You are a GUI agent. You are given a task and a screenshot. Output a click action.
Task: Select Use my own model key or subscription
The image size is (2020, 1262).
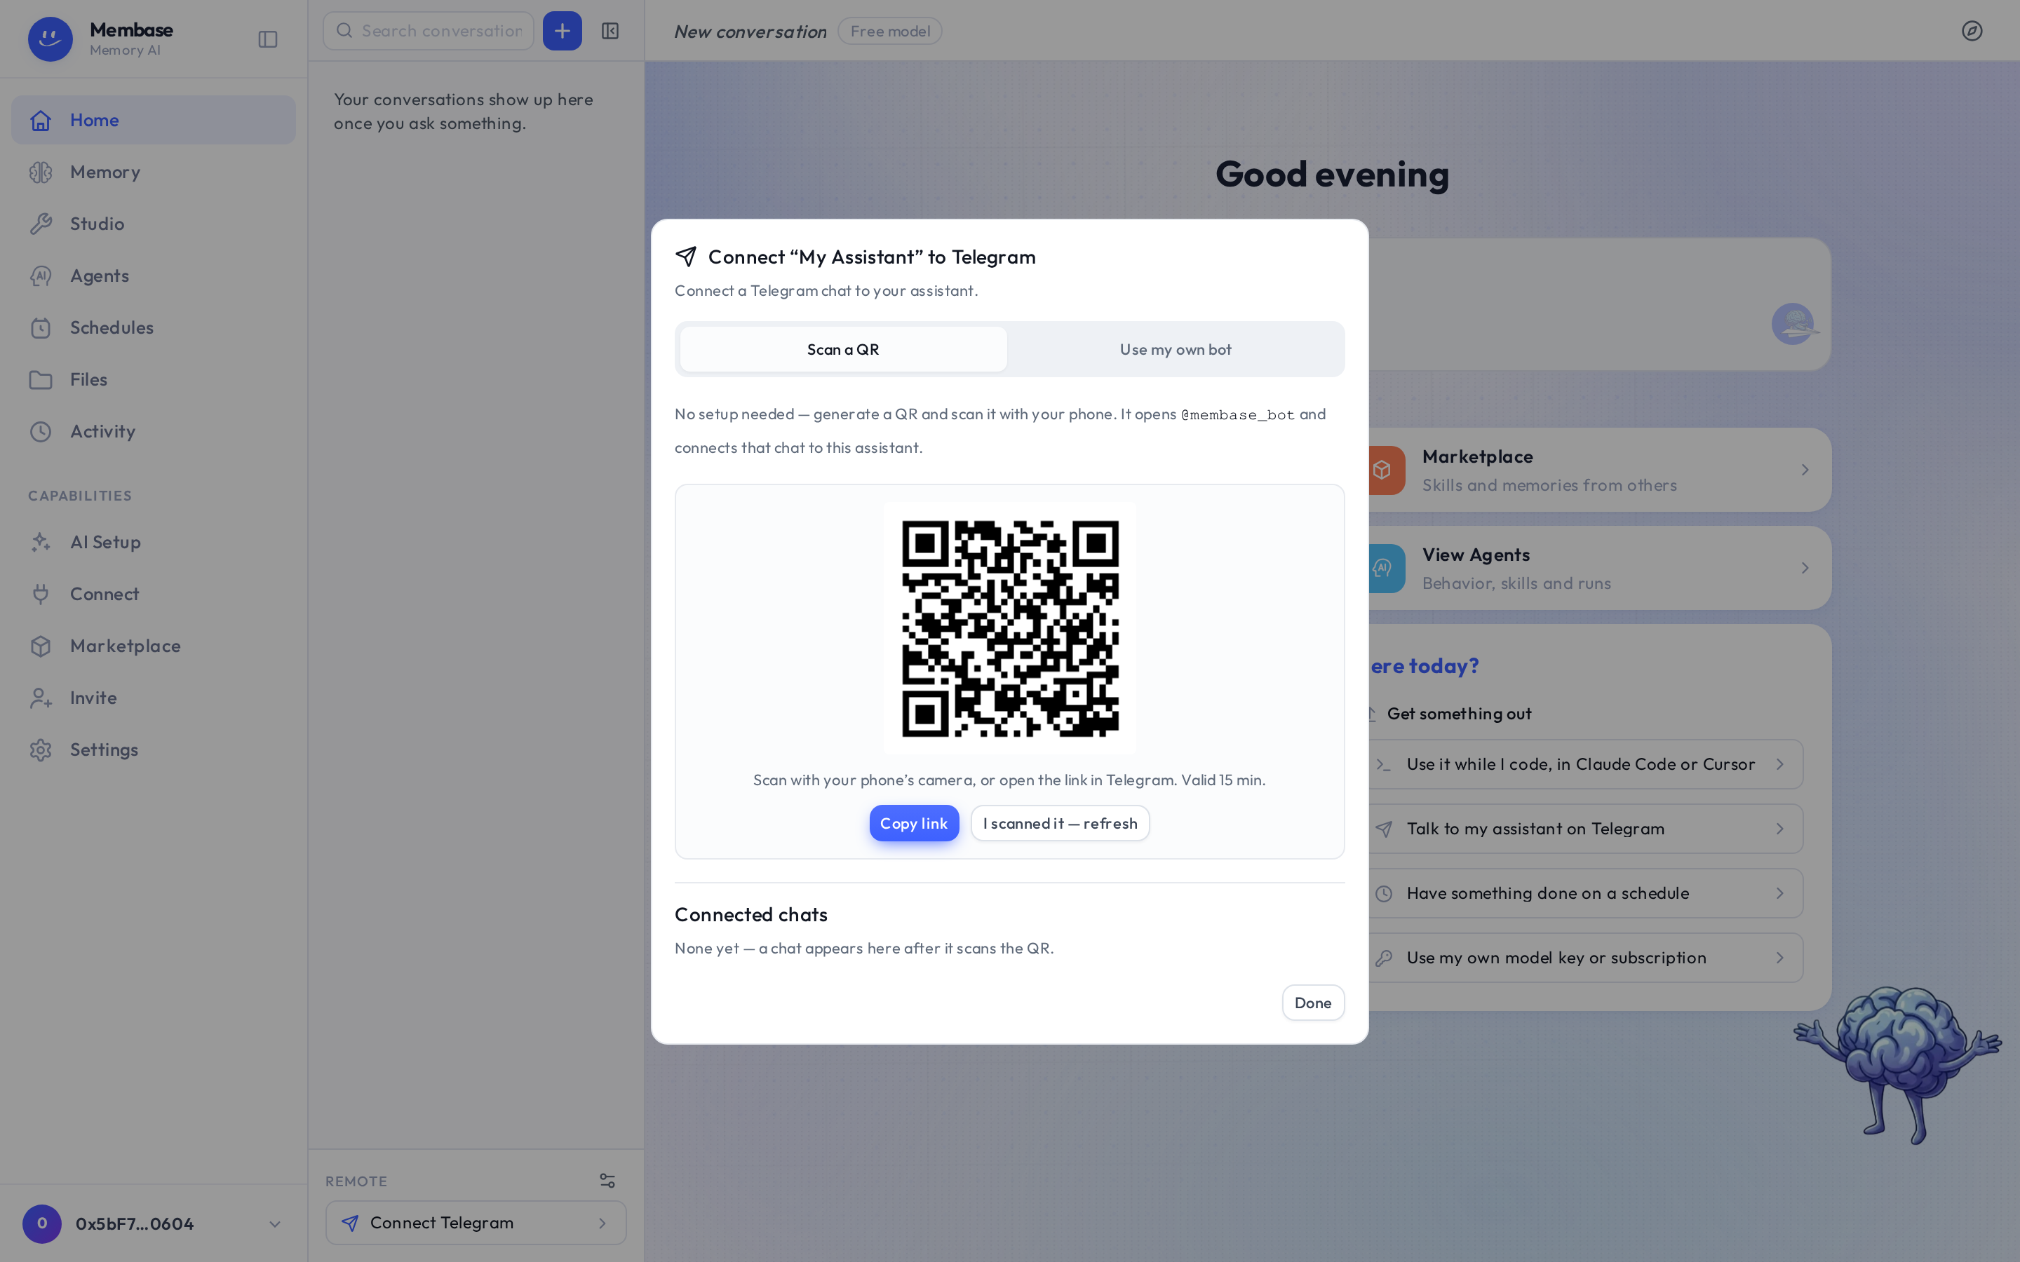click(1585, 957)
